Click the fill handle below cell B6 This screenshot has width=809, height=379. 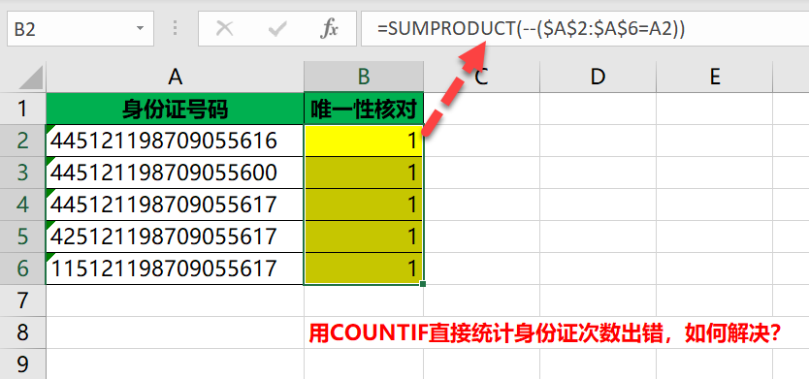coord(423,284)
